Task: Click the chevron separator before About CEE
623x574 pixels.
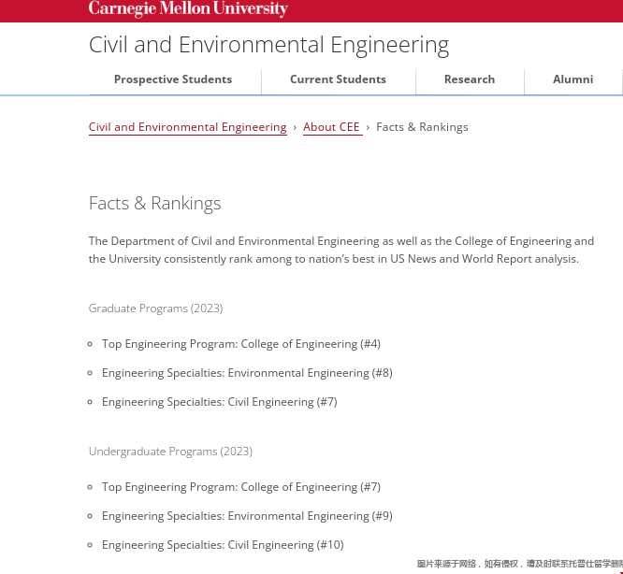Action: tap(295, 127)
